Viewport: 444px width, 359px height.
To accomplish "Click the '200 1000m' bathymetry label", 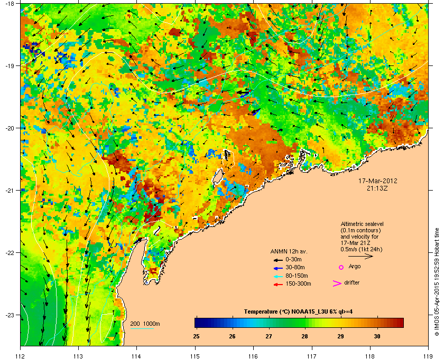I will pos(145,324).
